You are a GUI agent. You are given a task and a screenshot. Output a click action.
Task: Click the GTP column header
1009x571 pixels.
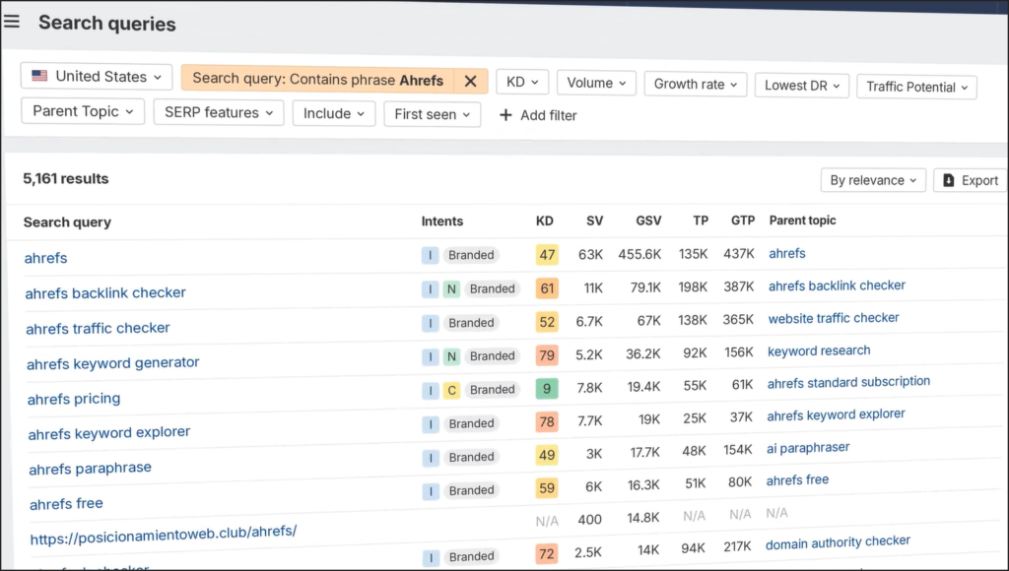tap(743, 221)
